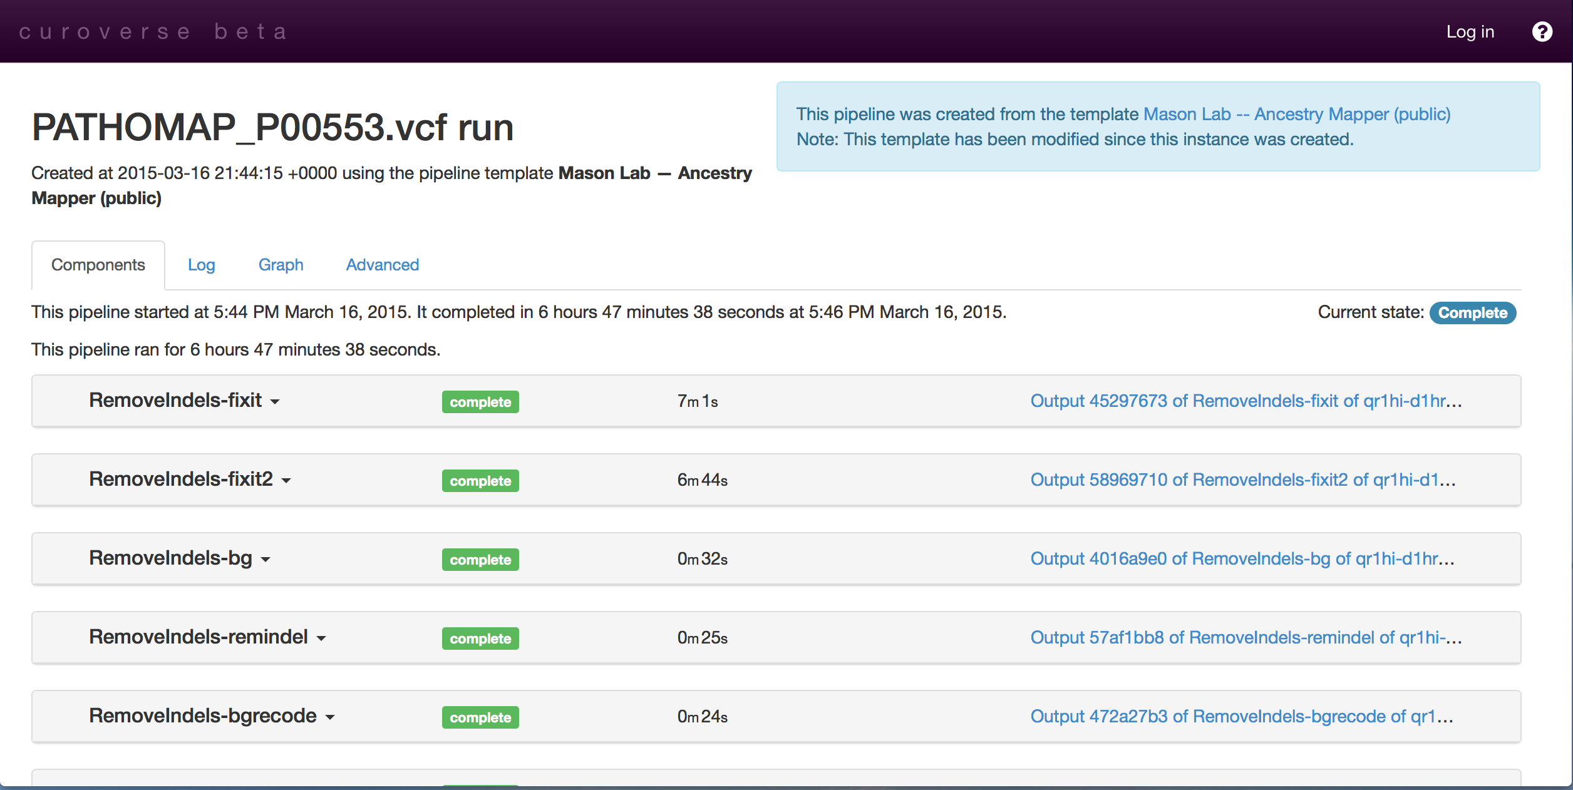Screen dimensions: 1573x790
Task: Expand the RemoveIndels-bgrecode component caret
Action: [x=330, y=717]
